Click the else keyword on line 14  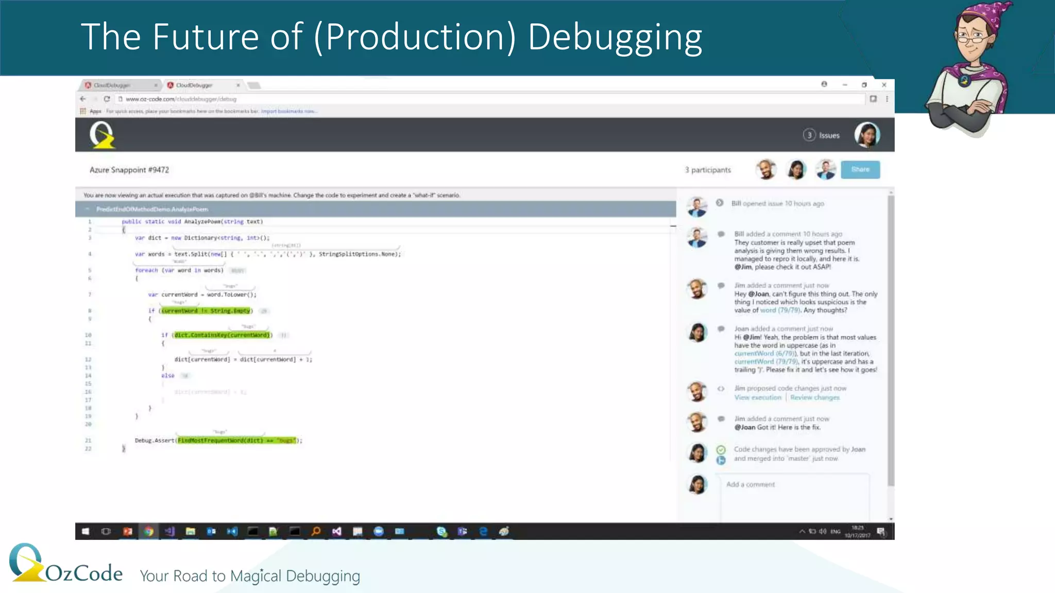[168, 376]
